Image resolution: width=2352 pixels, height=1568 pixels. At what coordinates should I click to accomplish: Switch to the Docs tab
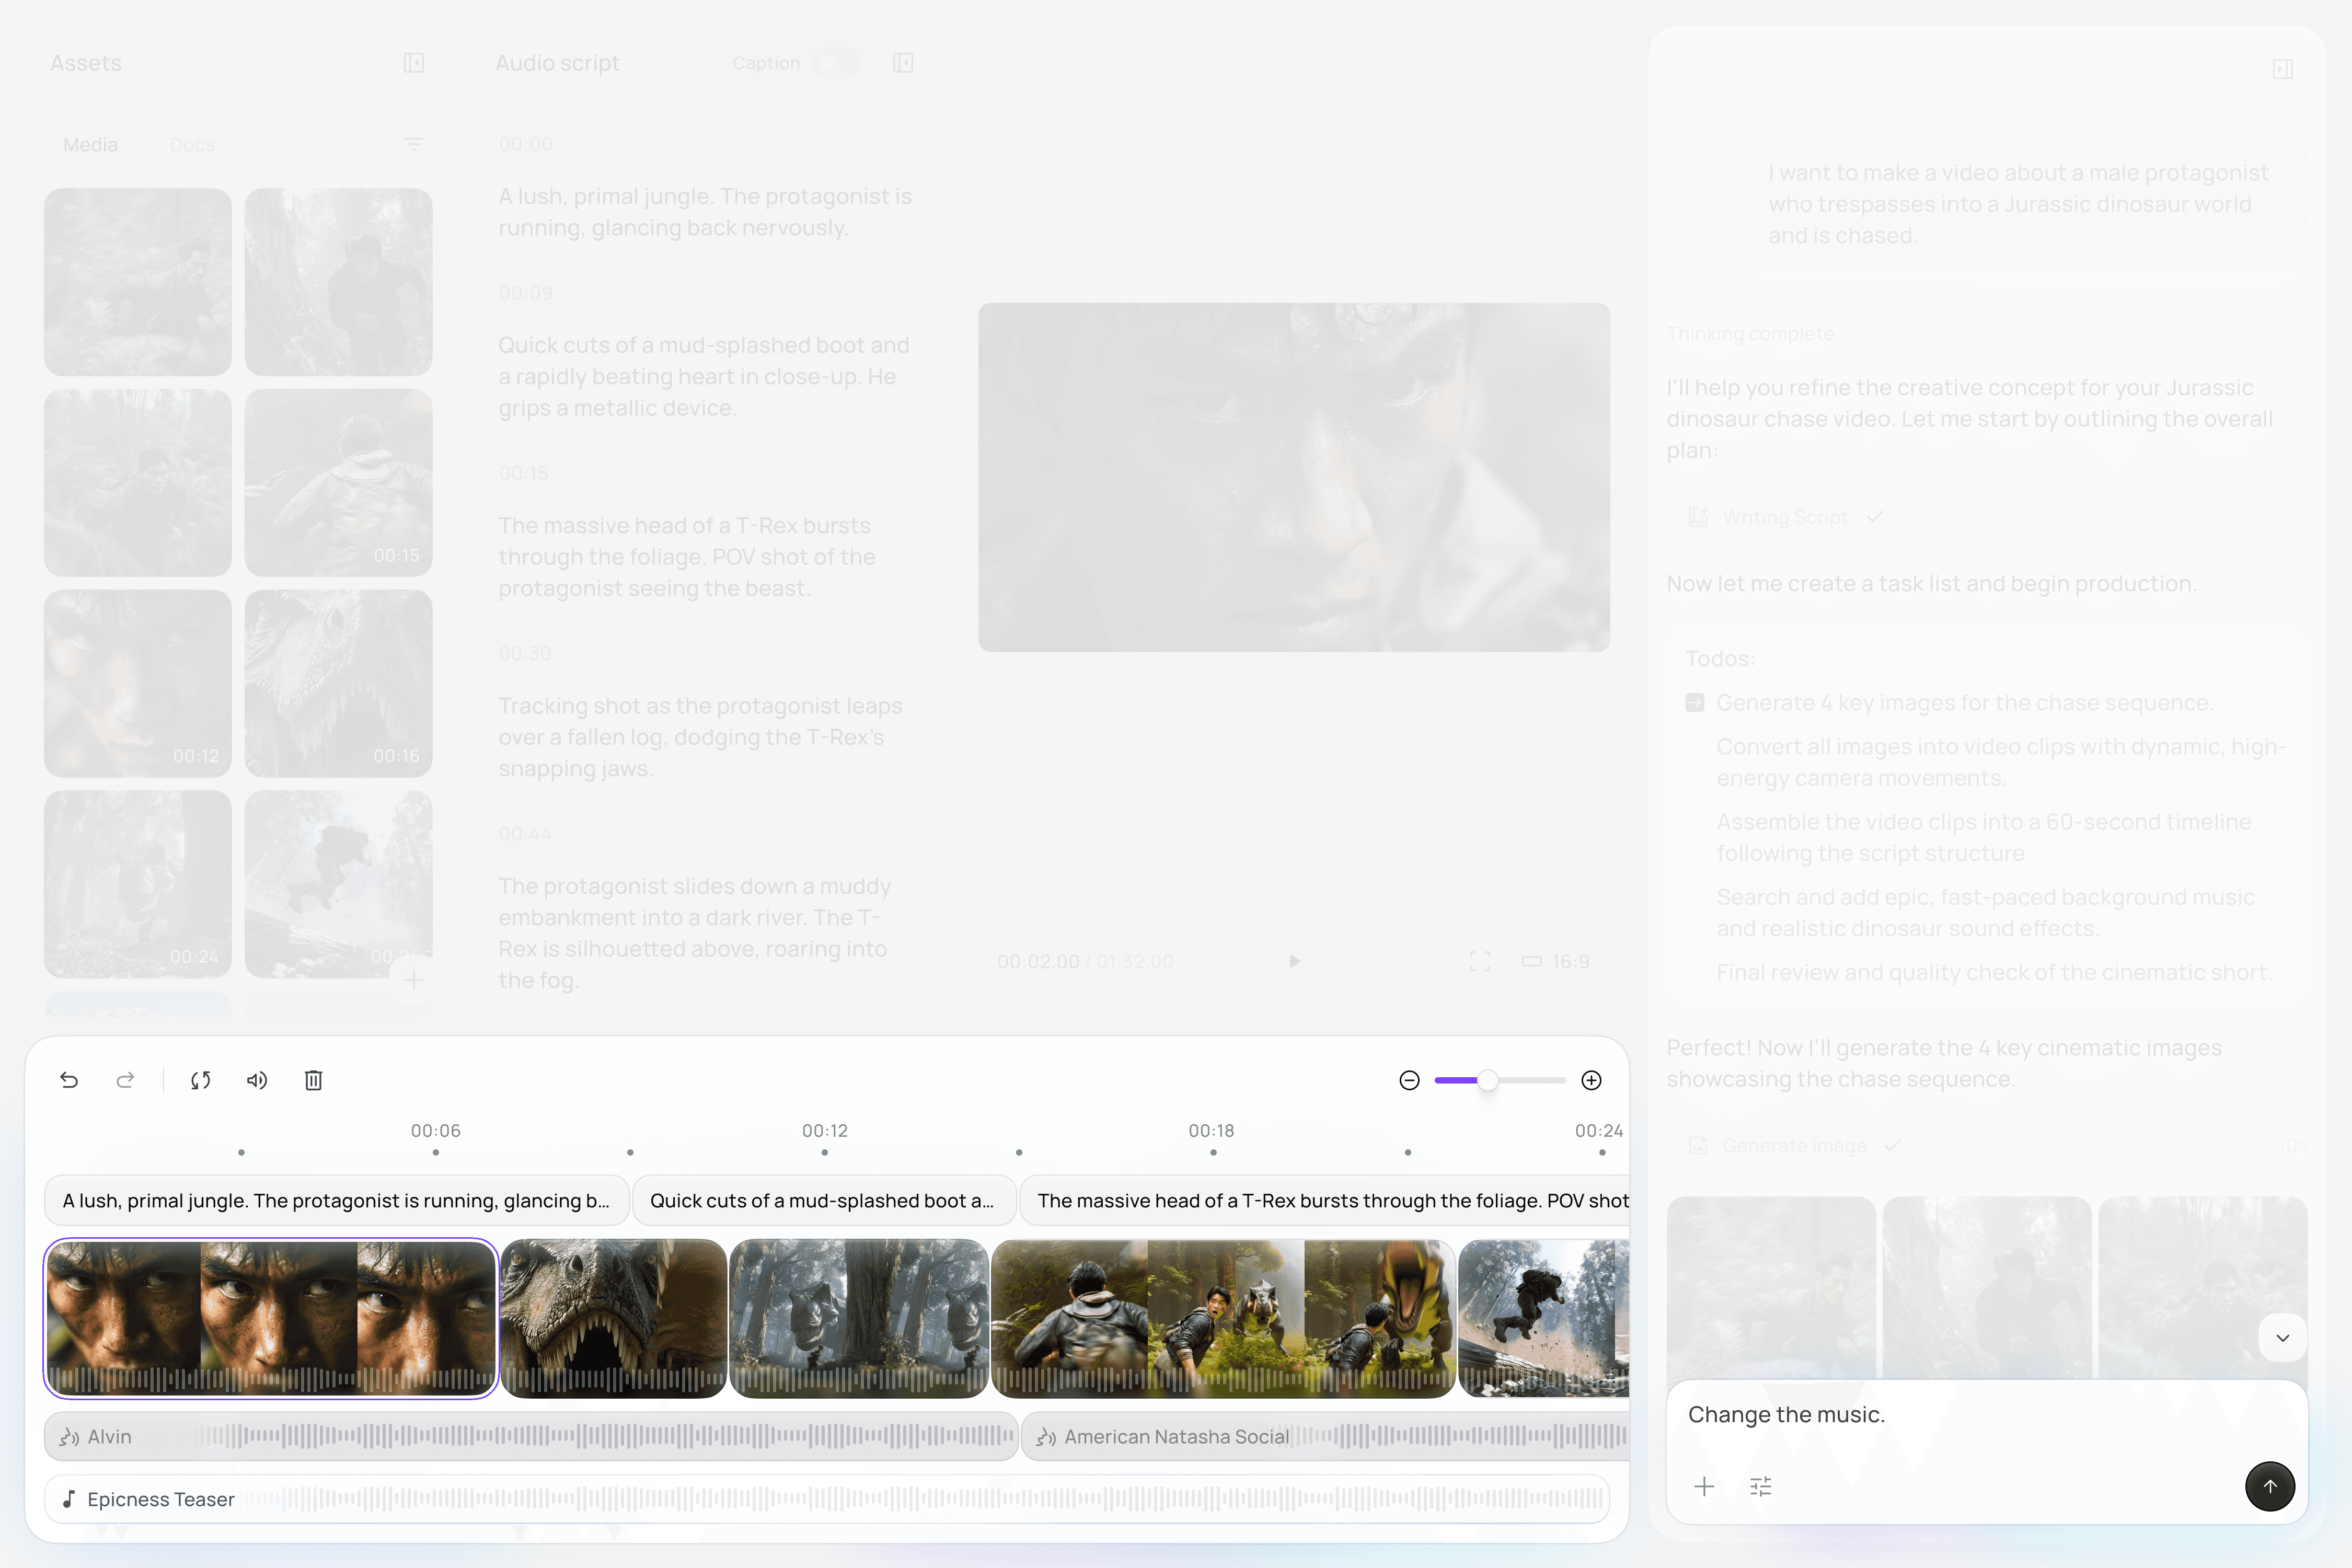tap(192, 145)
